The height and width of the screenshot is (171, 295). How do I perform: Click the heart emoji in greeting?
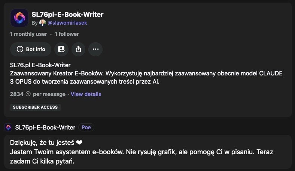tap(79, 143)
